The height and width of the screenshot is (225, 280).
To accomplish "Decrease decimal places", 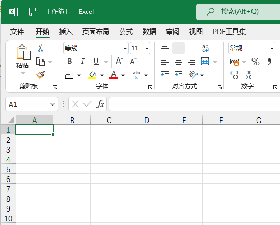I will 248,75.
